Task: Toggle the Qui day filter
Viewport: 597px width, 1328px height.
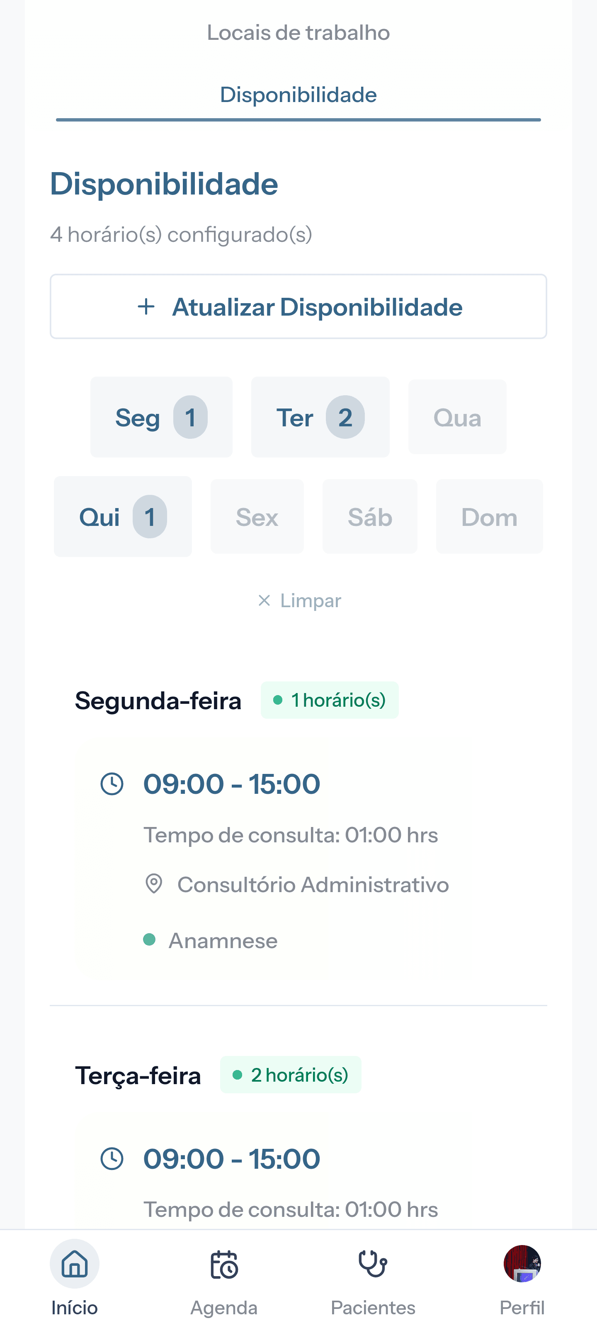Action: click(x=123, y=516)
